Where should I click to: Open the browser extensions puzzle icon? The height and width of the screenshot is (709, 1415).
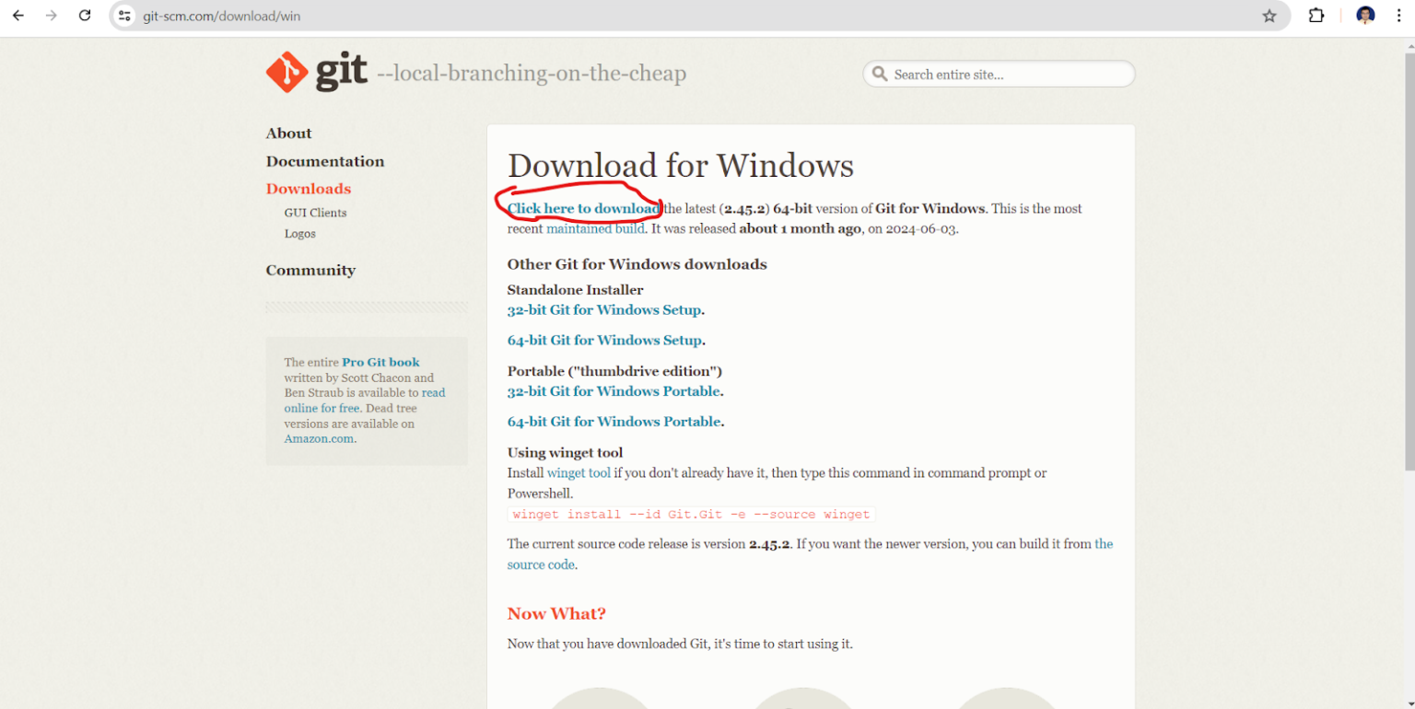(1316, 16)
